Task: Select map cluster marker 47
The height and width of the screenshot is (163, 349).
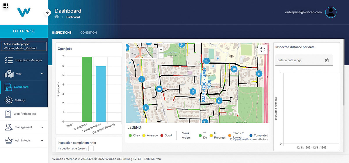Action: 219,101
